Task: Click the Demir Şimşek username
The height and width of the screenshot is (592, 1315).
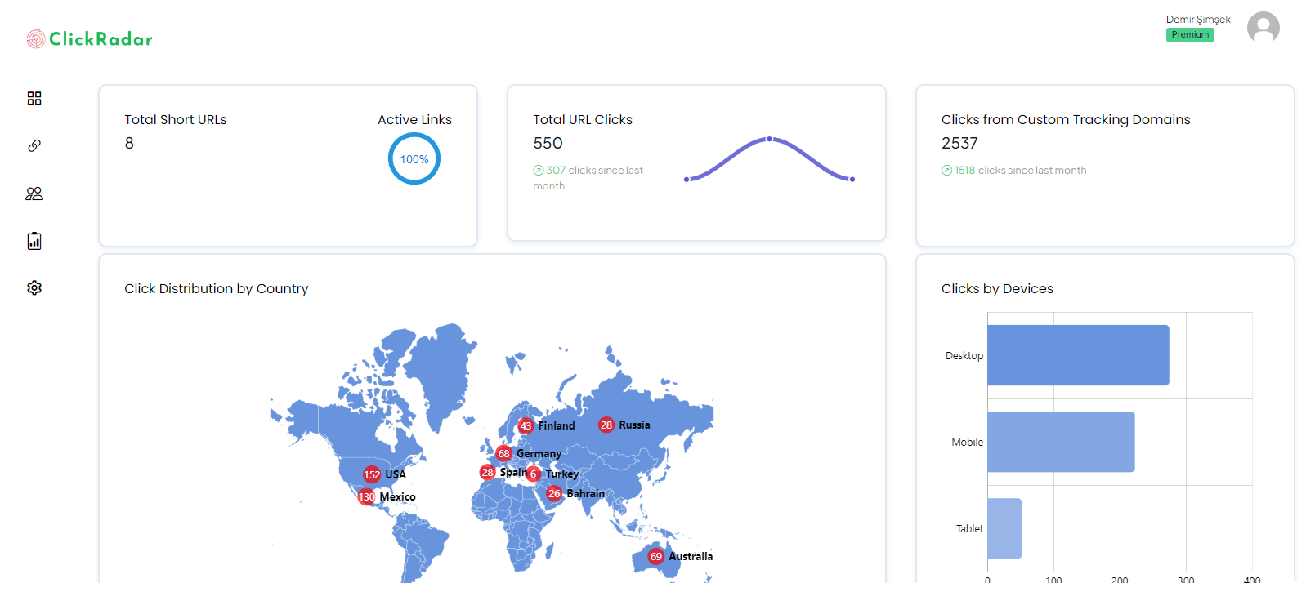Action: [x=1198, y=20]
